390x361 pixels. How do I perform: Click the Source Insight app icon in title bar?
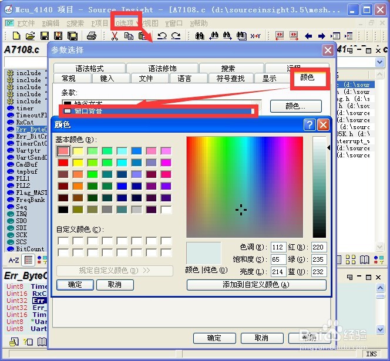click(8, 9)
